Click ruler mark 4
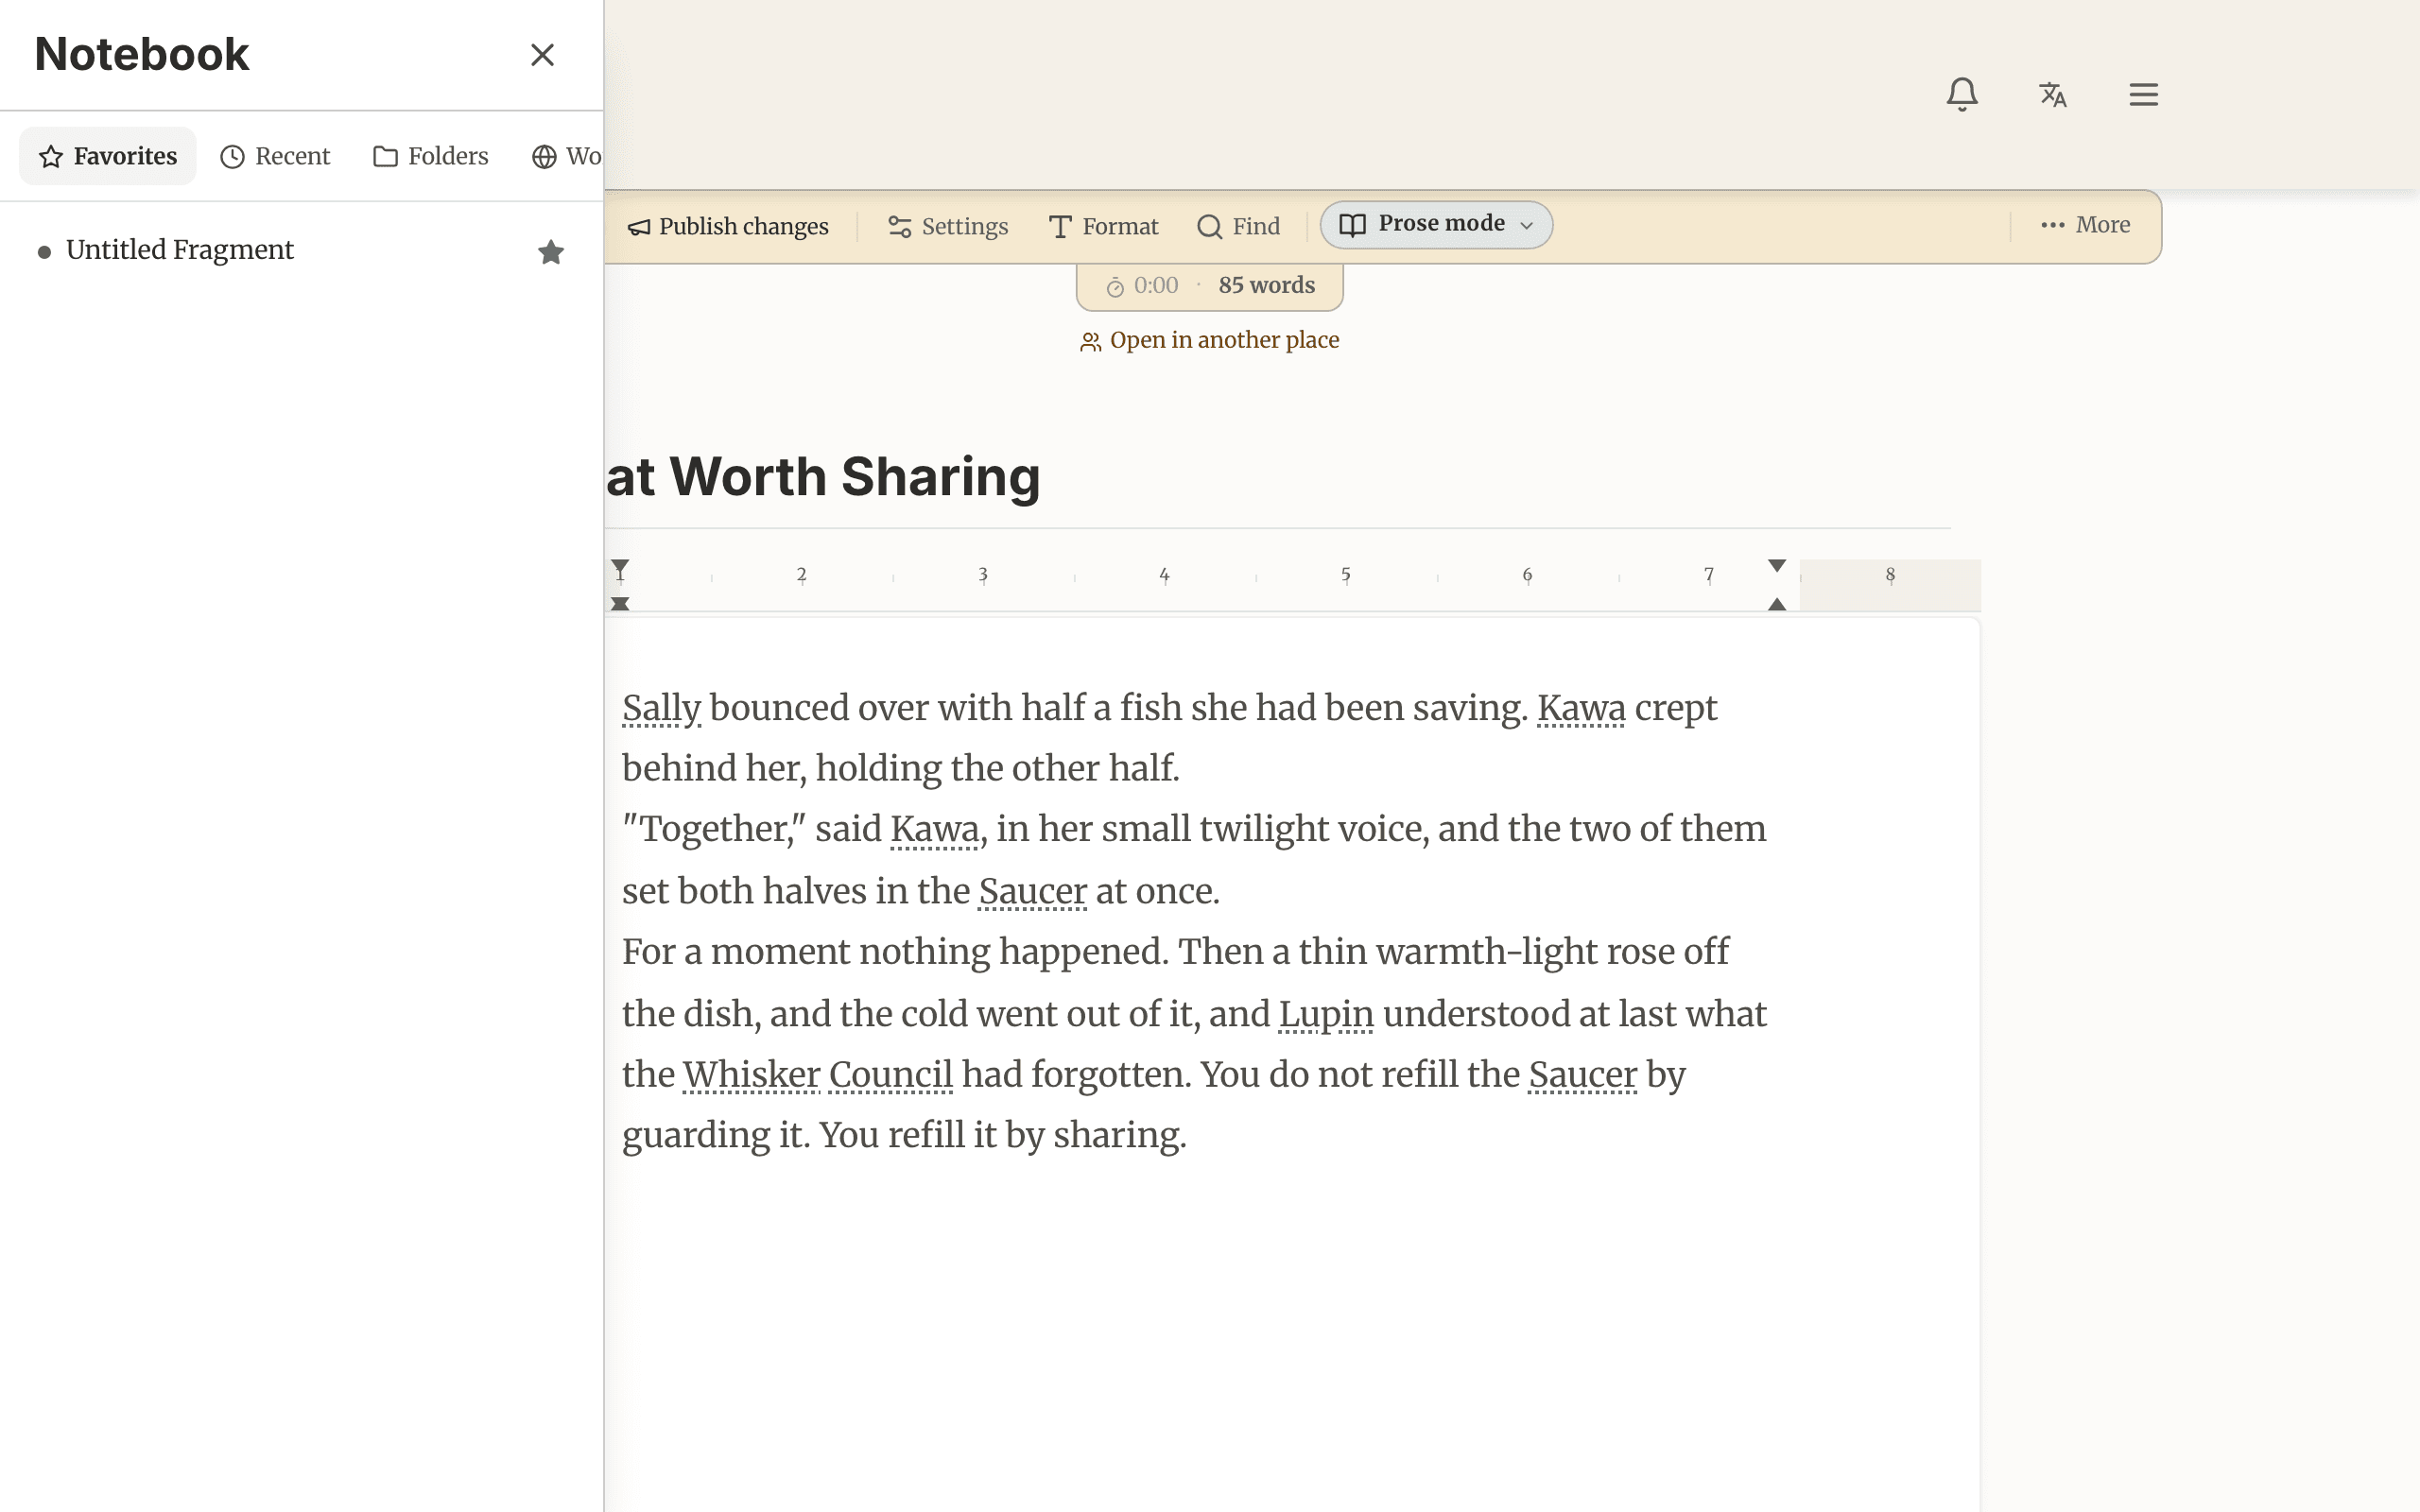The height and width of the screenshot is (1512, 2420). tap(1164, 575)
